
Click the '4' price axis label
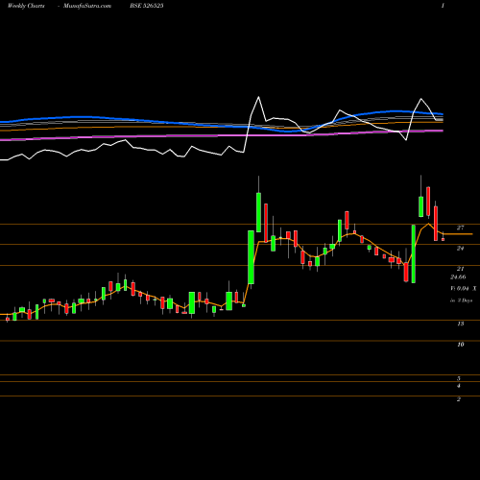(x=459, y=386)
